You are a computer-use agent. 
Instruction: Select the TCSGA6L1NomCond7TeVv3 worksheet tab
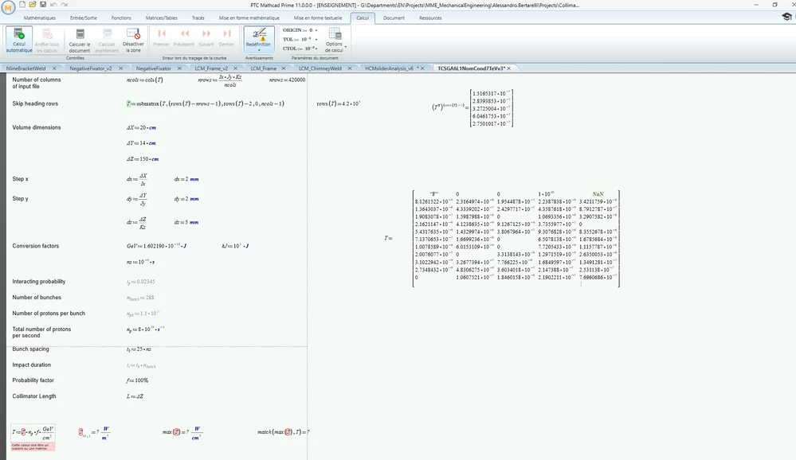pos(471,68)
